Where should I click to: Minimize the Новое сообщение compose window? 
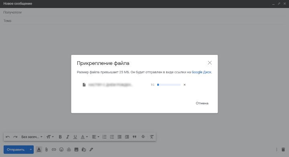pyautogui.click(x=273, y=4)
